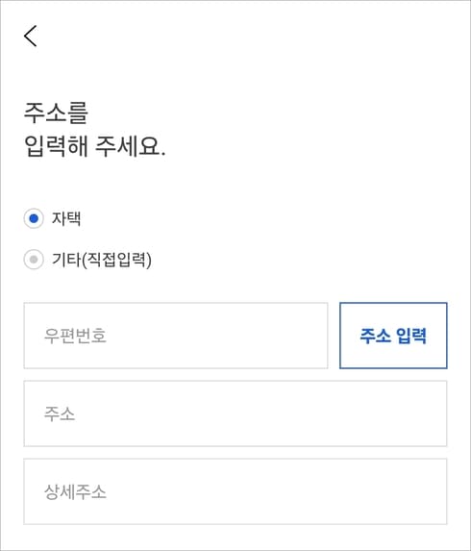Screen dimensions: 471x551
Task: Click the 기타(직접입력) label text
Action: pos(102,260)
